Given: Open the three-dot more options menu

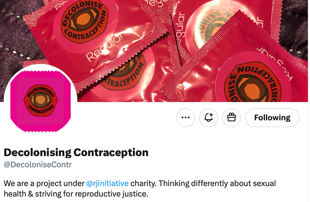Looking at the screenshot, I should 185,118.
